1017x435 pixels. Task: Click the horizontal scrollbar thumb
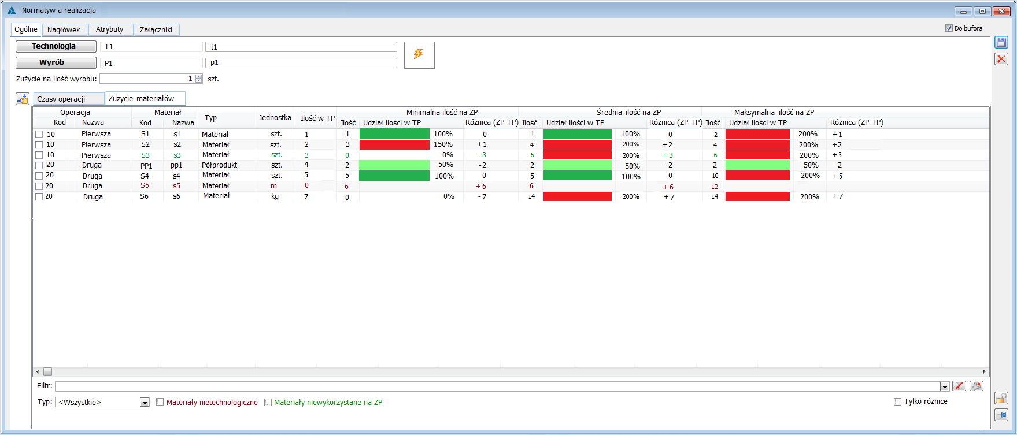tap(48, 371)
